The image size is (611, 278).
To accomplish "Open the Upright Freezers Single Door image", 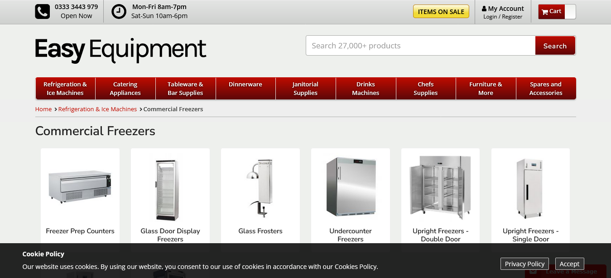I will pos(531,187).
